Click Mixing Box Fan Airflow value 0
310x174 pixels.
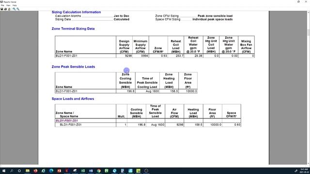(253, 56)
